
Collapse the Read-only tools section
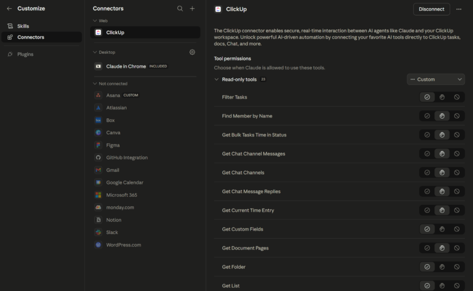216,79
